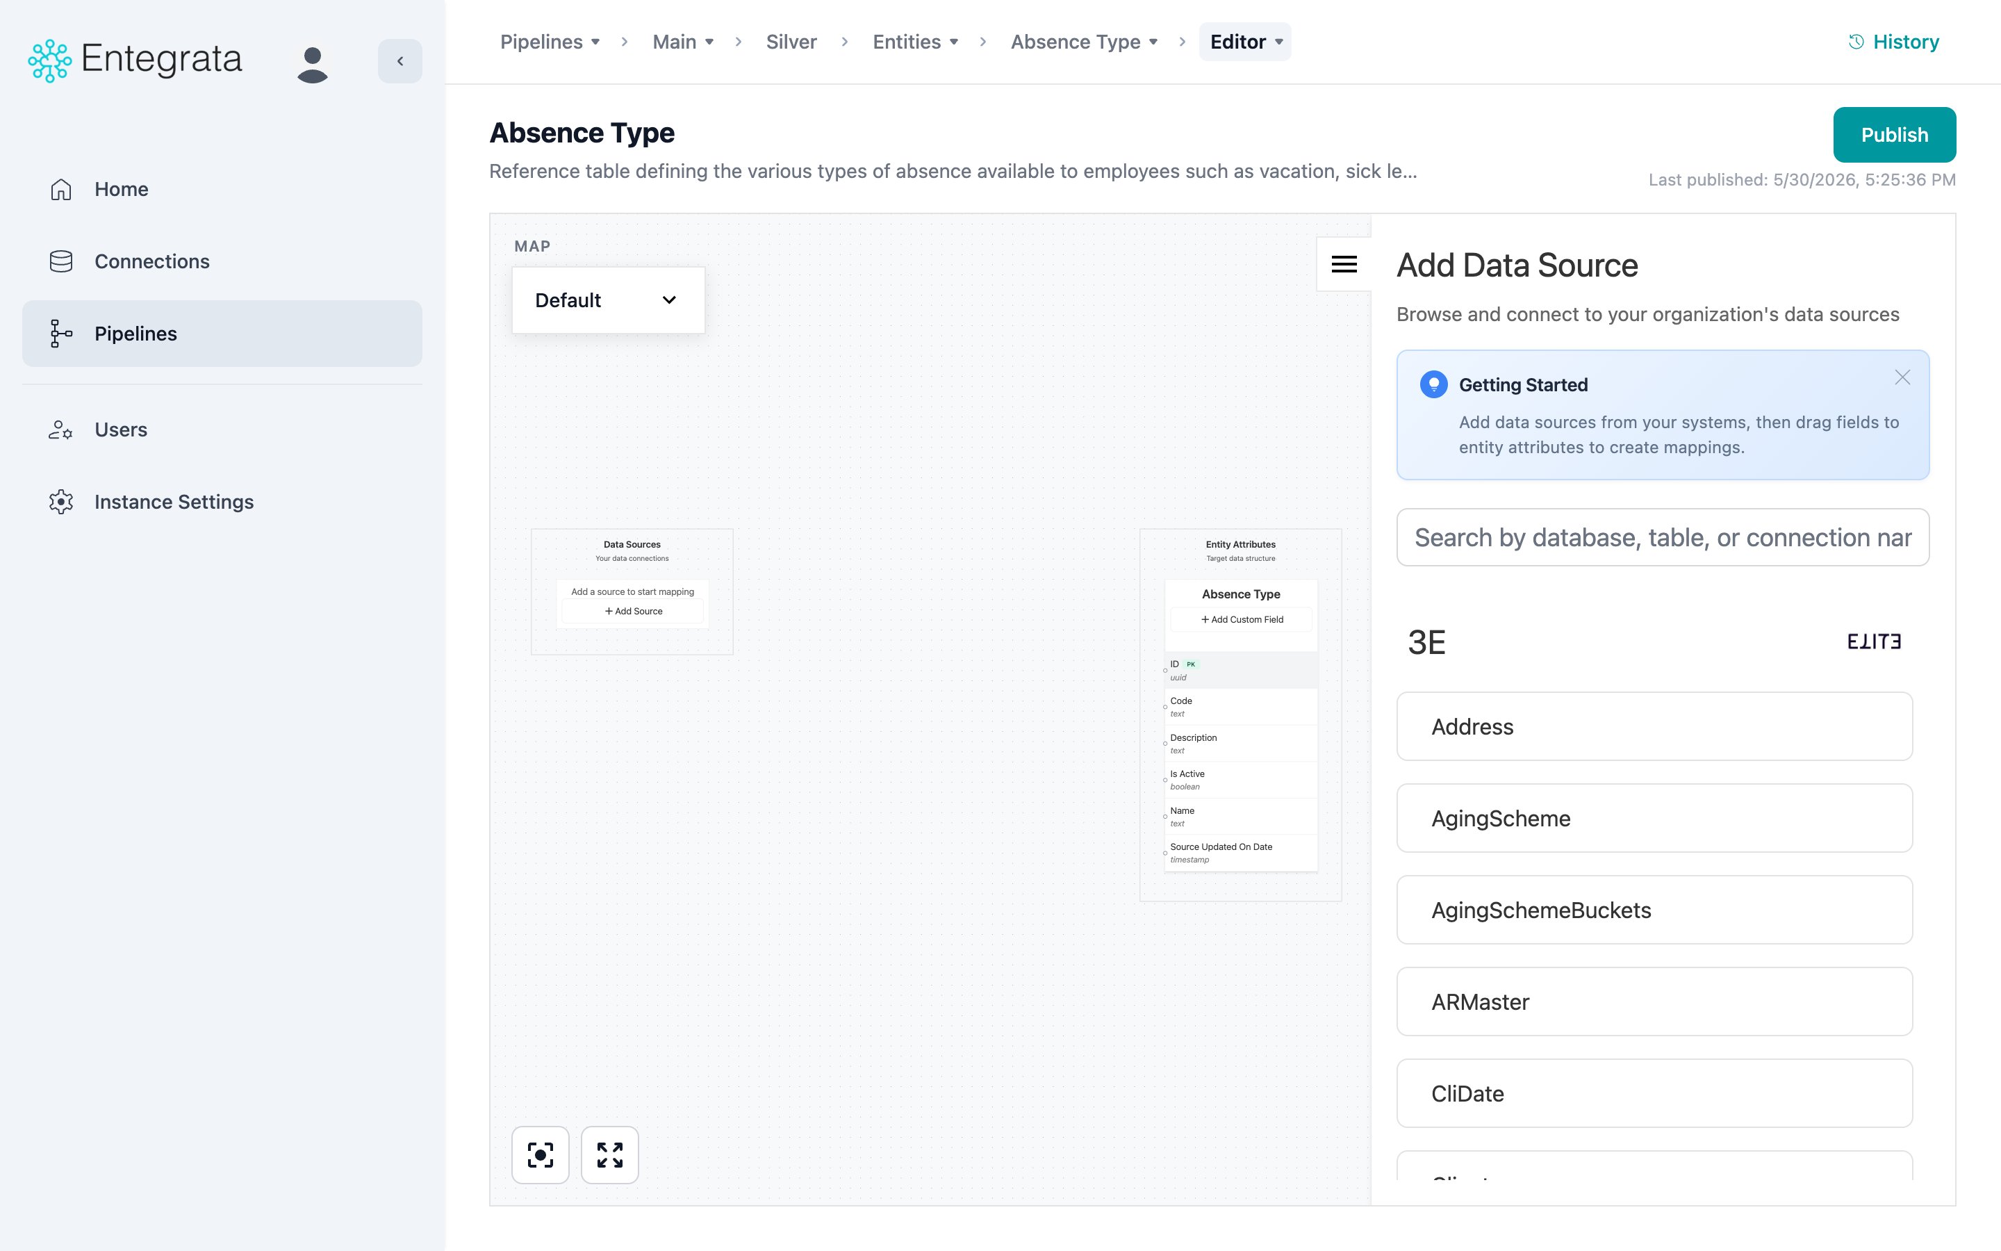The image size is (2001, 1251).
Task: Select the Address data source
Action: pyautogui.click(x=1654, y=726)
